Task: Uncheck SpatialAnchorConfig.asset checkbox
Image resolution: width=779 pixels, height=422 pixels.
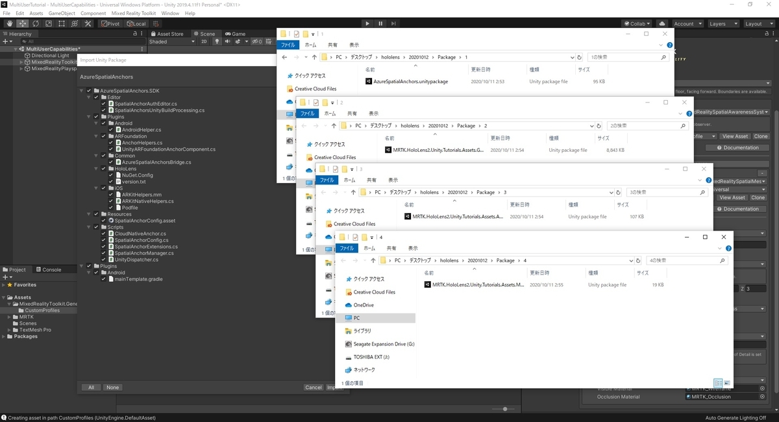Action: point(104,221)
